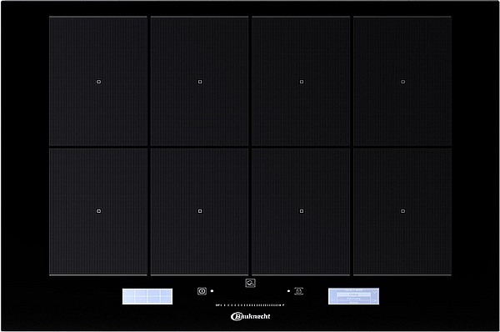Tap the right menu display
The width and height of the screenshot is (500, 332).
pyautogui.click(x=353, y=296)
